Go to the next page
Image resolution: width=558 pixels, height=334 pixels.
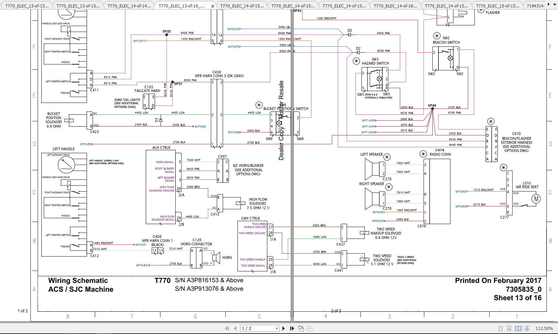coord(283,328)
